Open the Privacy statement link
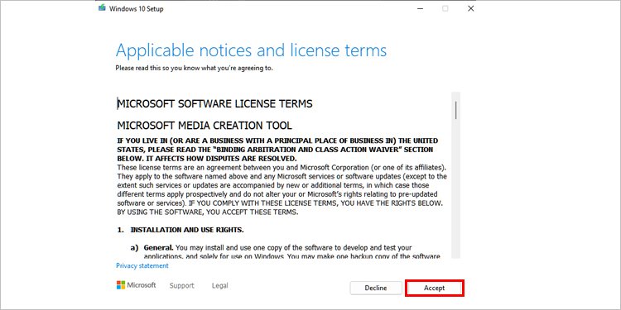 coord(142,265)
